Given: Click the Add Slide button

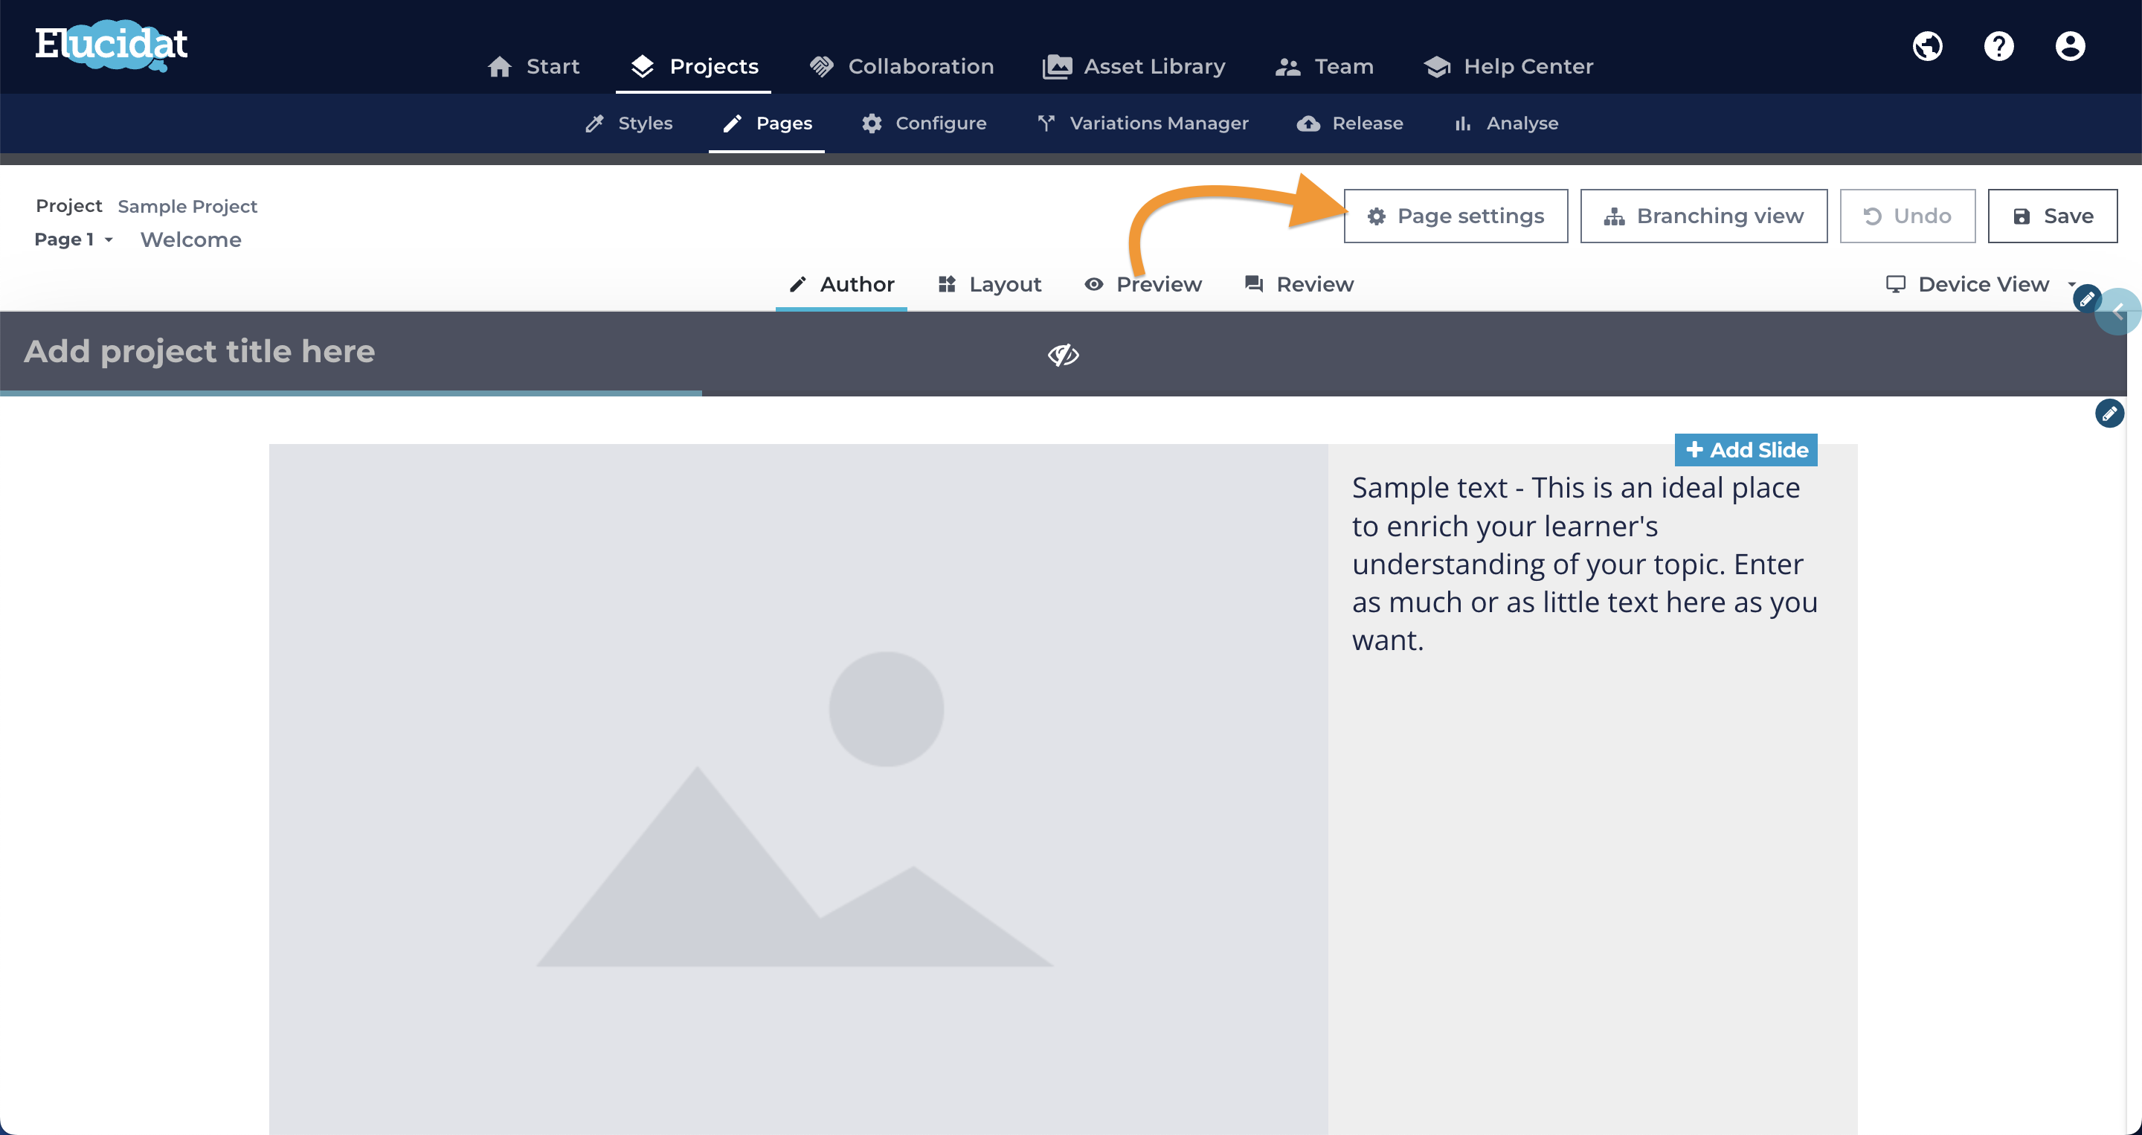Looking at the screenshot, I should pos(1746,450).
